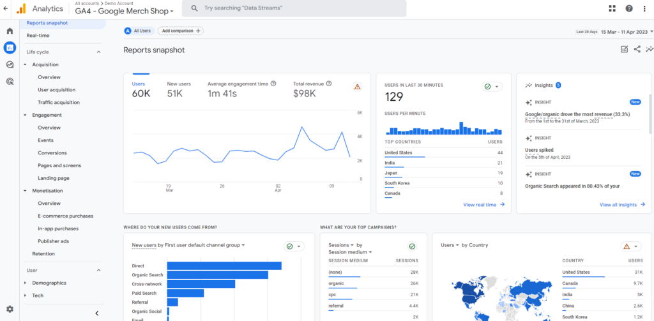Screen dimensions: 654x321
Task: Select the Users metric tab
Action: [141, 89]
